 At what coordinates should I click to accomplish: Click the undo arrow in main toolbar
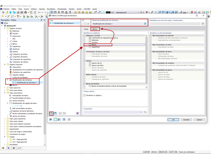(39, 12)
